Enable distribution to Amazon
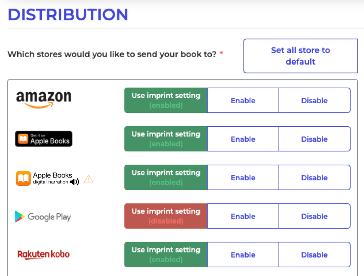Viewport: 364px width, 276px height. (243, 100)
